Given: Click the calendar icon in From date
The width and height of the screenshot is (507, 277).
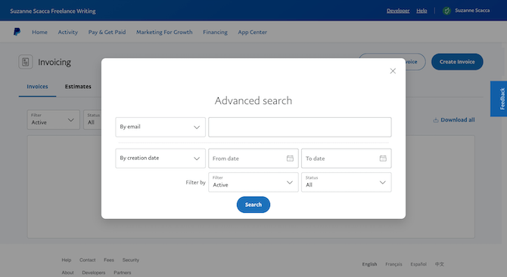Looking at the screenshot, I should coord(290,159).
